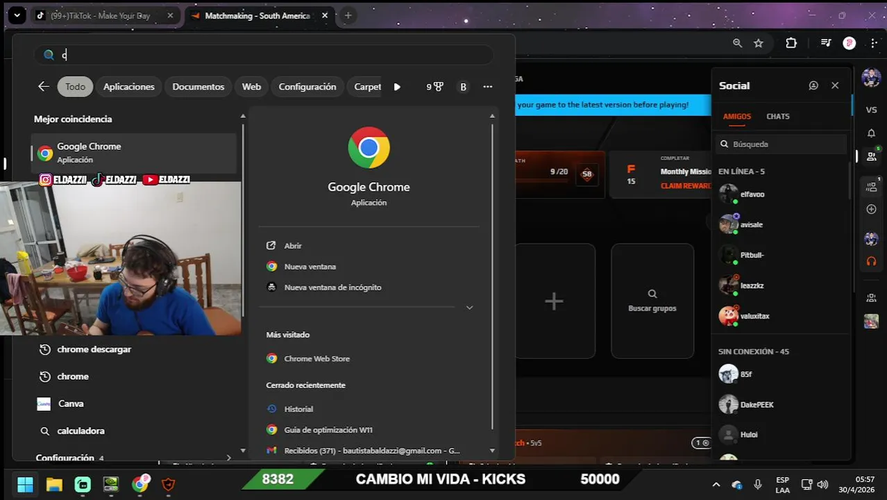The image size is (887, 500).
Task: Open Nueva ventana in Chrome
Action: (310, 267)
